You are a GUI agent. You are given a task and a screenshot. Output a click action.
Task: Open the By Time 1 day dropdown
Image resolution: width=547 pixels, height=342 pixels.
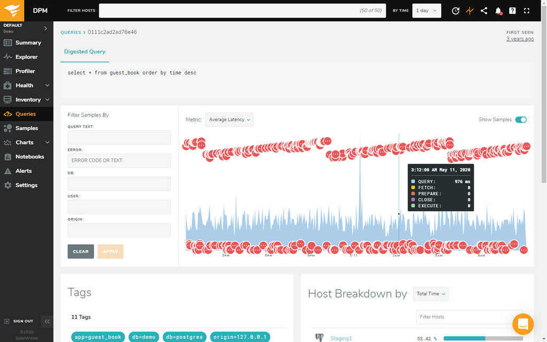pos(426,11)
